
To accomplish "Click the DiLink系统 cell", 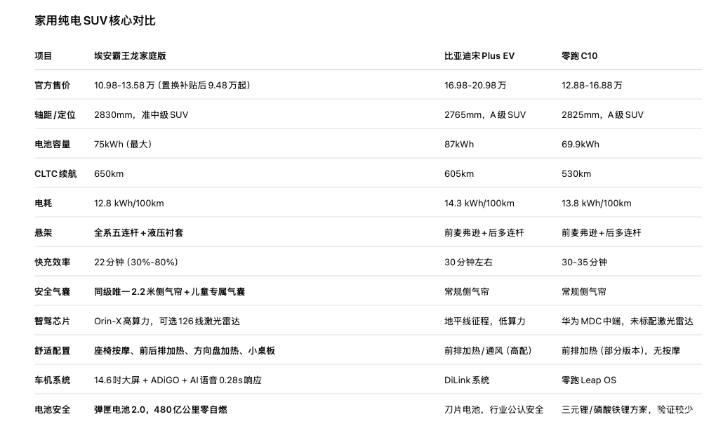I will pos(467,380).
